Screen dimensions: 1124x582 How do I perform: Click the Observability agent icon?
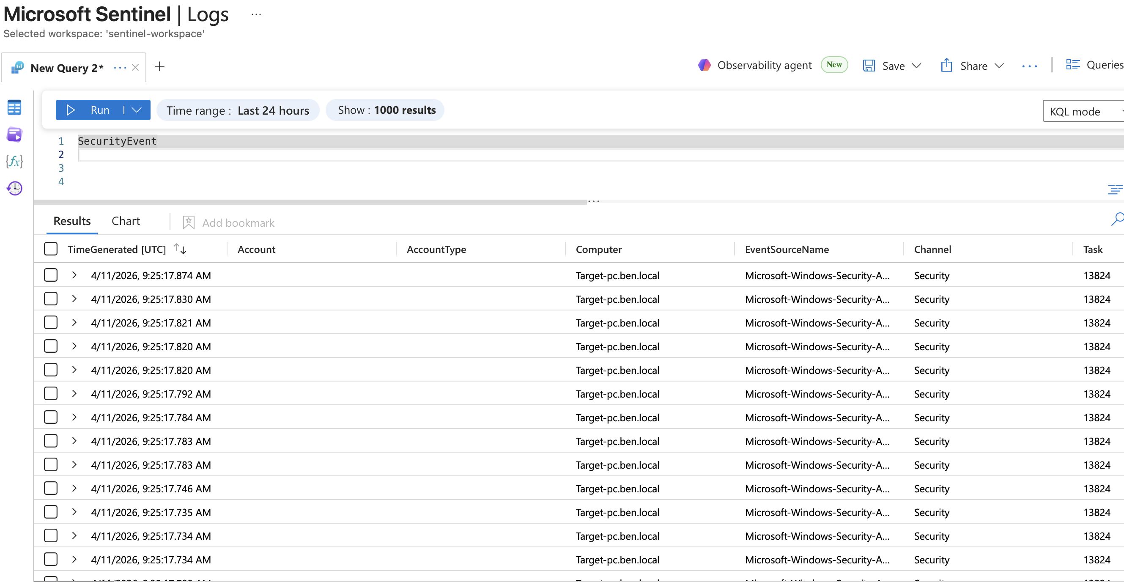coord(704,66)
